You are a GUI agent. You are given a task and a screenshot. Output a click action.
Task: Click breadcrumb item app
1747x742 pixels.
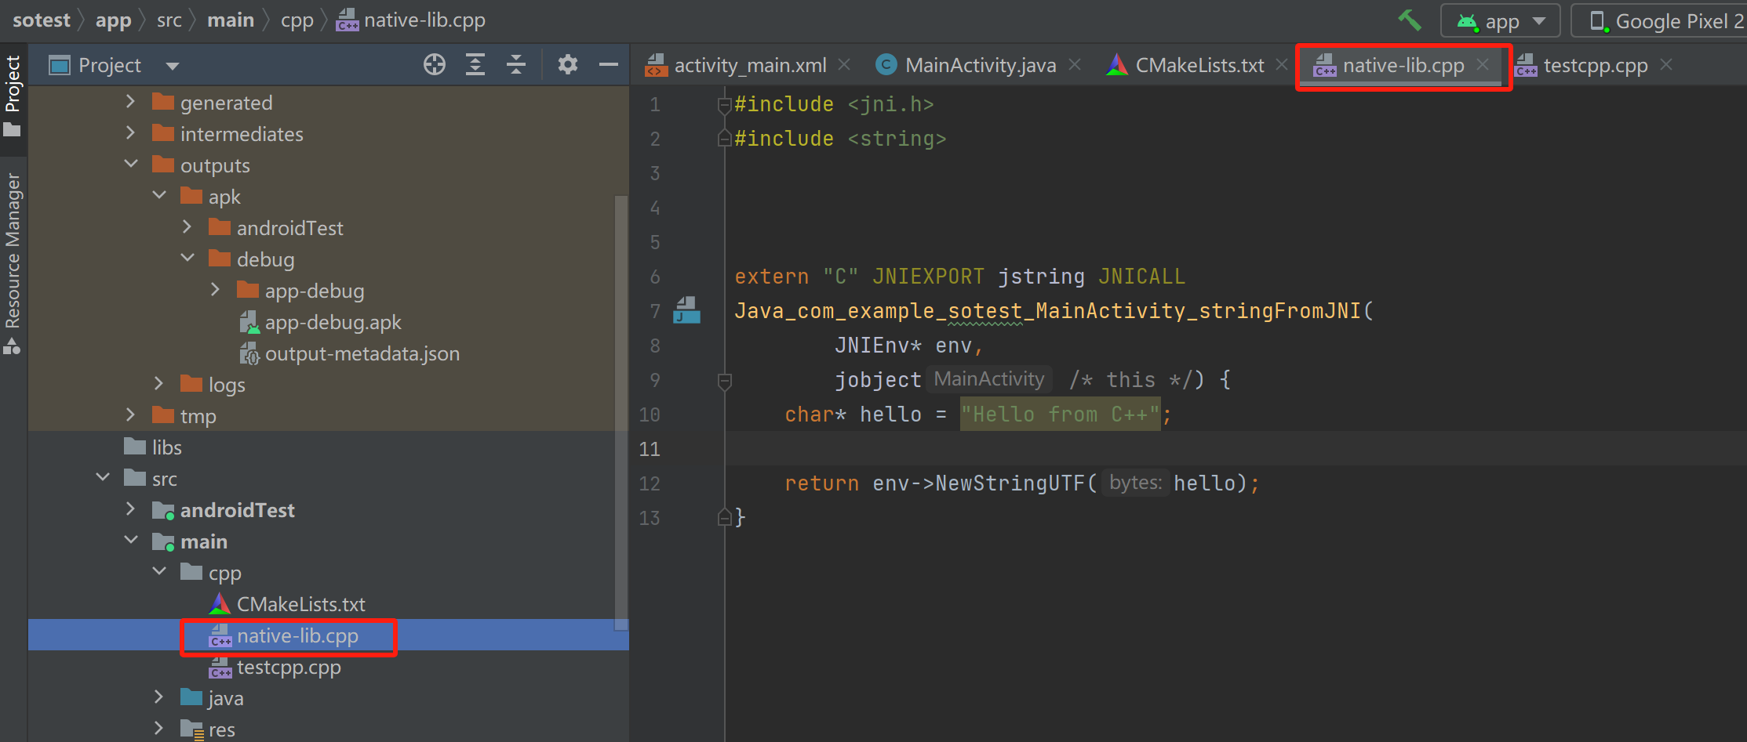[x=113, y=20]
